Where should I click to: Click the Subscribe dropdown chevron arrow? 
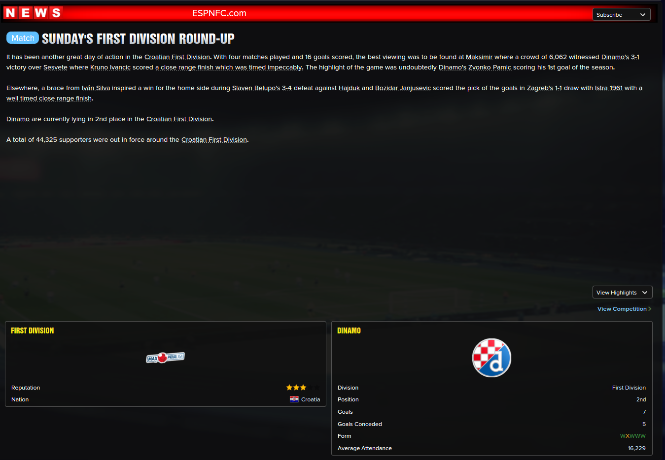click(643, 15)
